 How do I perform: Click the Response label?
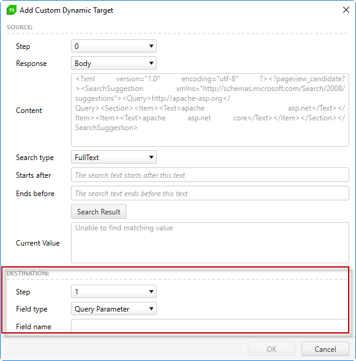(x=31, y=64)
